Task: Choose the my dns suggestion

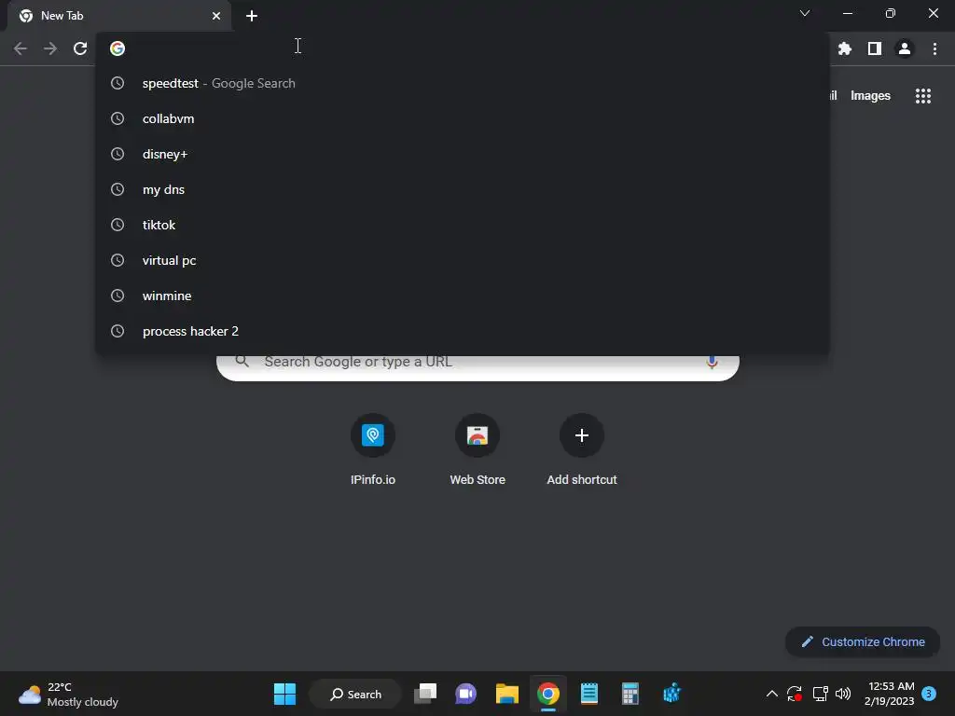Action: pos(463,189)
